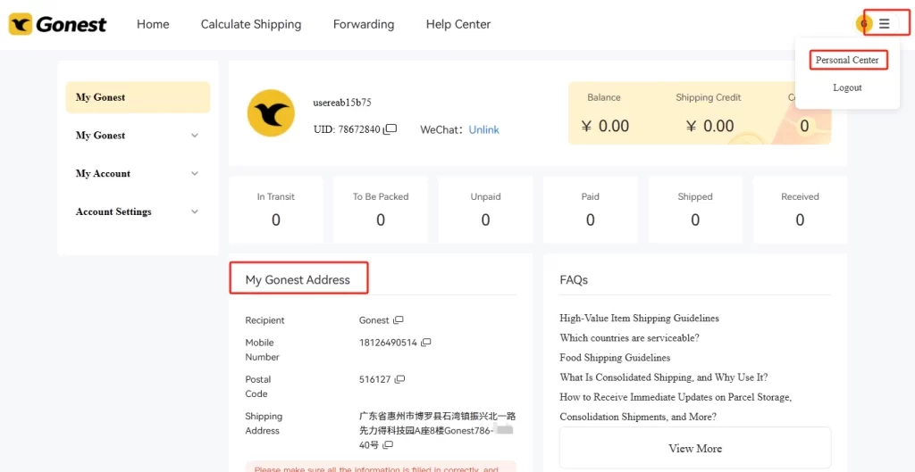Screen dimensions: 915x472
Task: Go to the Home page
Action: click(153, 24)
